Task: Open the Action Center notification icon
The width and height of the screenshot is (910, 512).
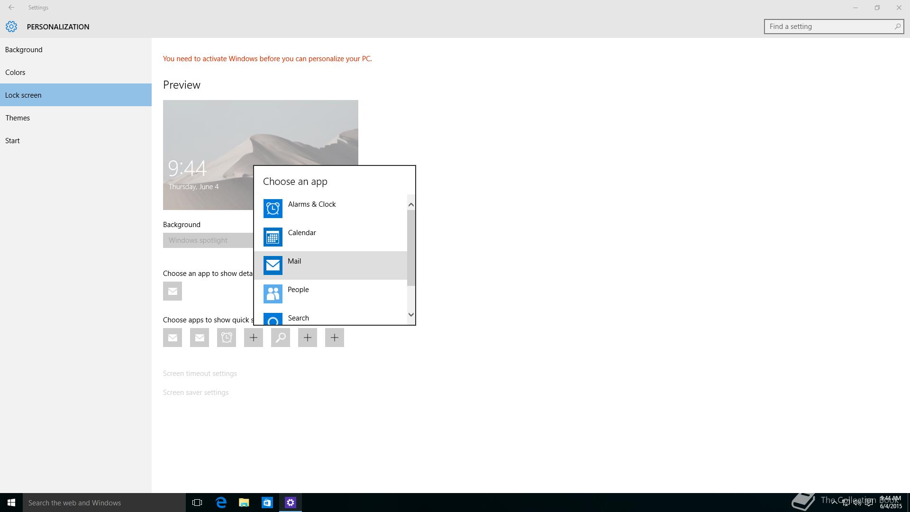Action: tap(869, 503)
